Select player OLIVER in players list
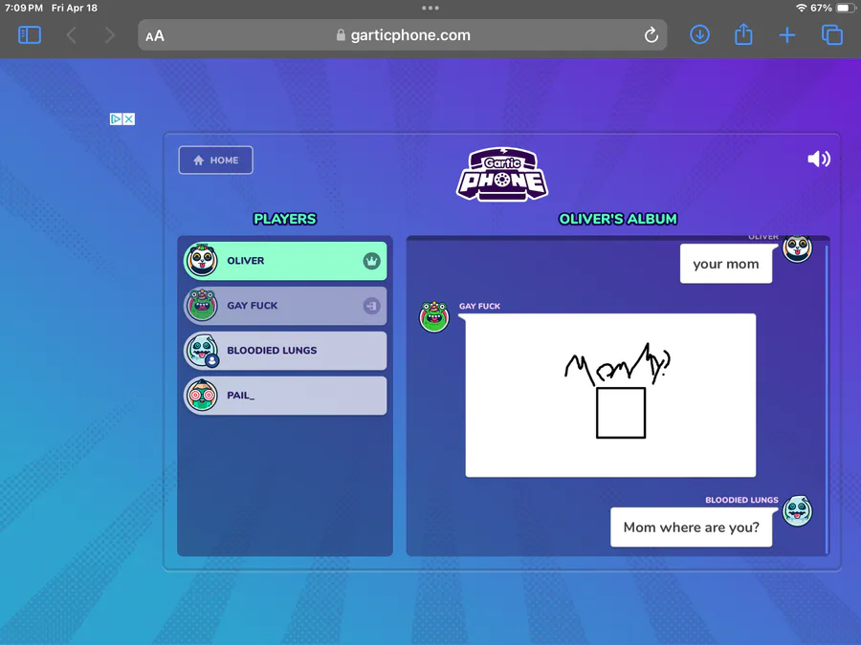This screenshot has width=861, height=645. coord(285,261)
